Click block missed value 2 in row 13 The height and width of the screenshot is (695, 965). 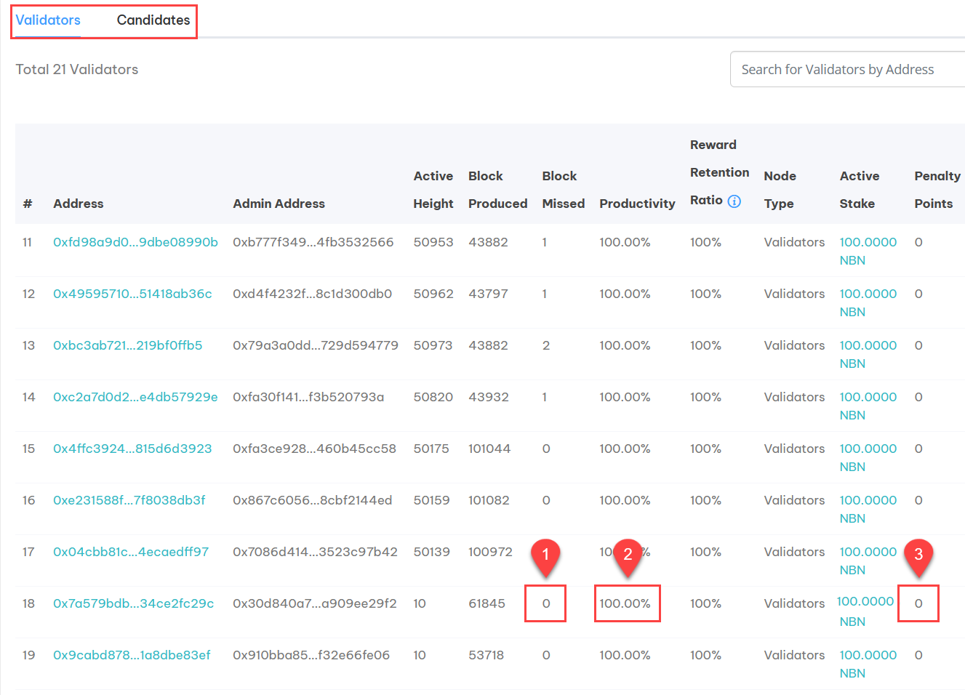click(x=546, y=345)
